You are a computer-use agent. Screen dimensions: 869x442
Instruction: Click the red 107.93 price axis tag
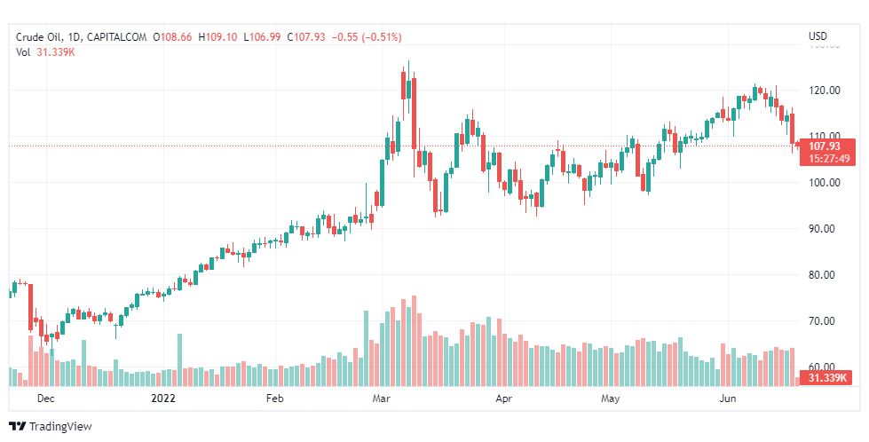[x=826, y=146]
